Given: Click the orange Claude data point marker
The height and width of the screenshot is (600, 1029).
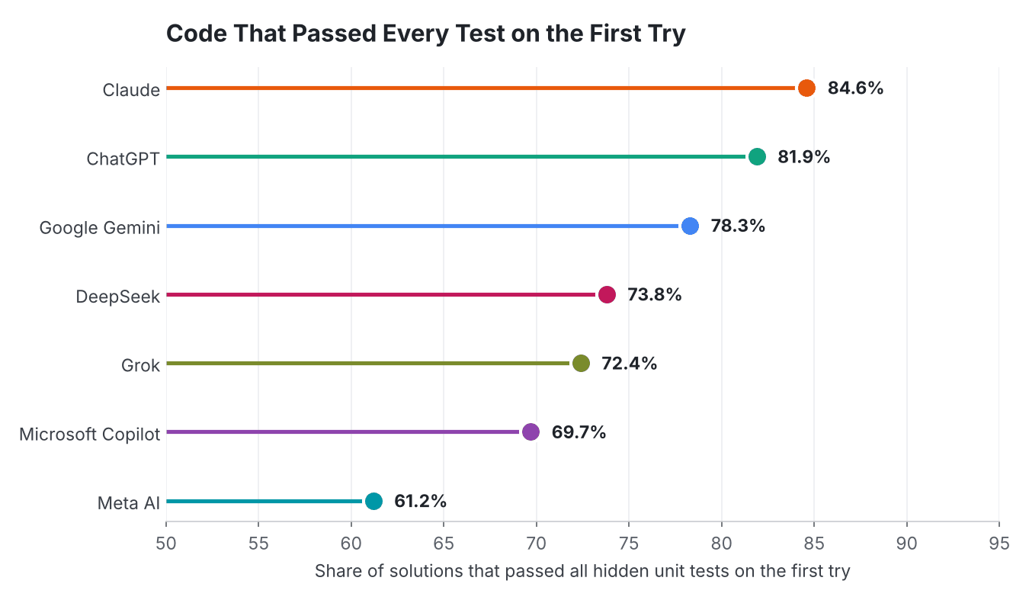Looking at the screenshot, I should 806,88.
